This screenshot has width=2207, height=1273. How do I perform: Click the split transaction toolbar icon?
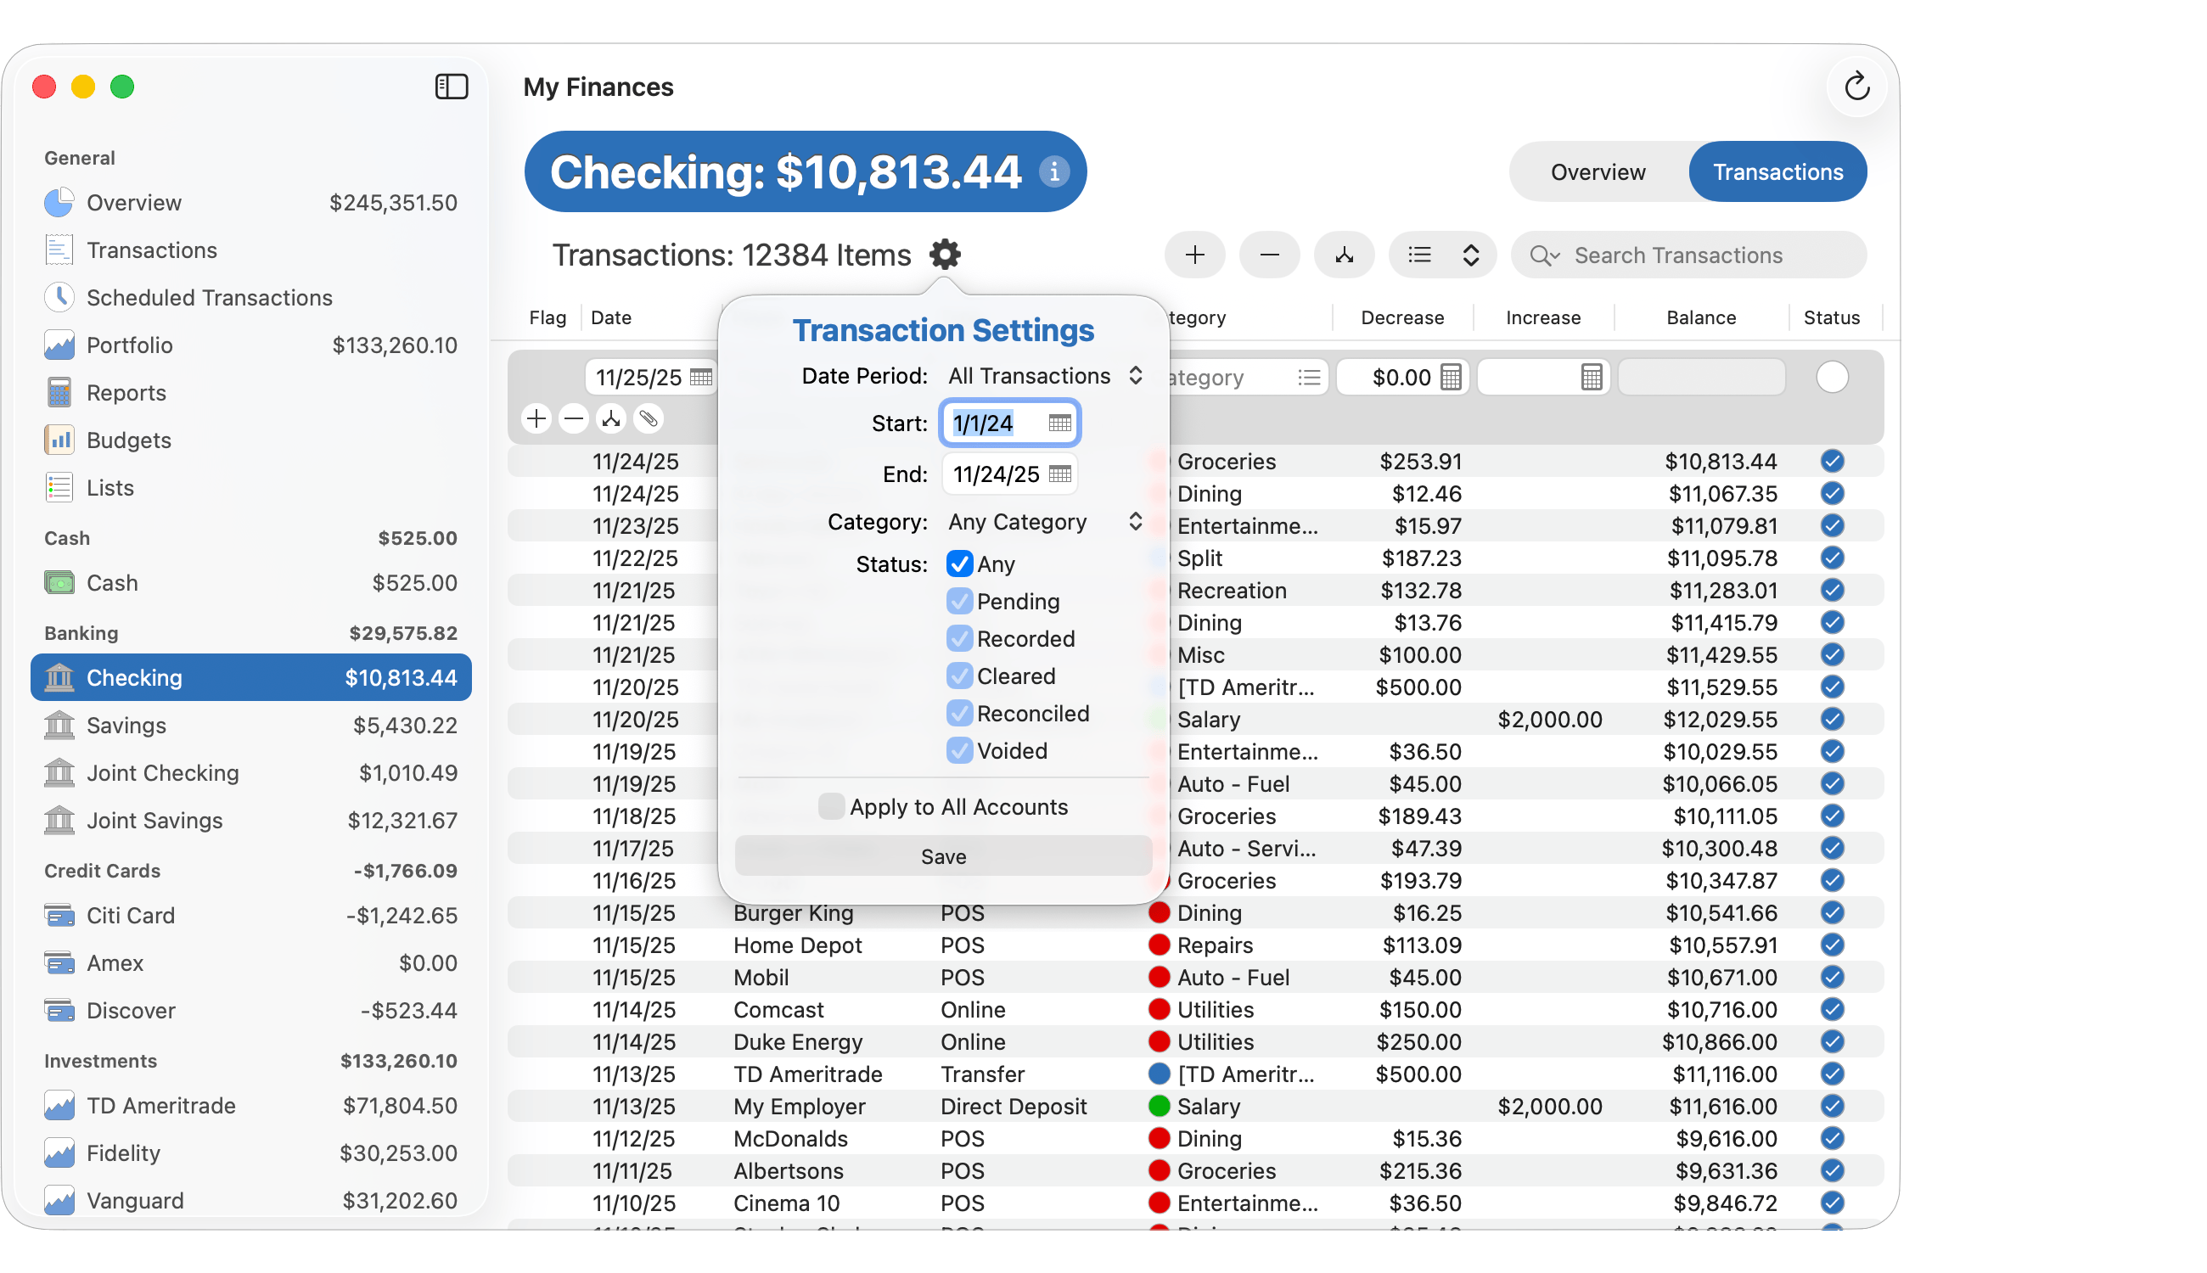coord(1344,255)
